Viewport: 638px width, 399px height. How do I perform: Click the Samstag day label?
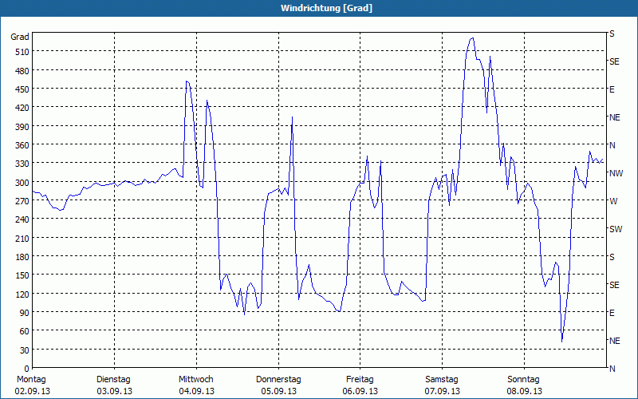442,380
